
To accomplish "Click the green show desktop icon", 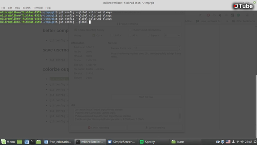I will (x=20, y=142).
